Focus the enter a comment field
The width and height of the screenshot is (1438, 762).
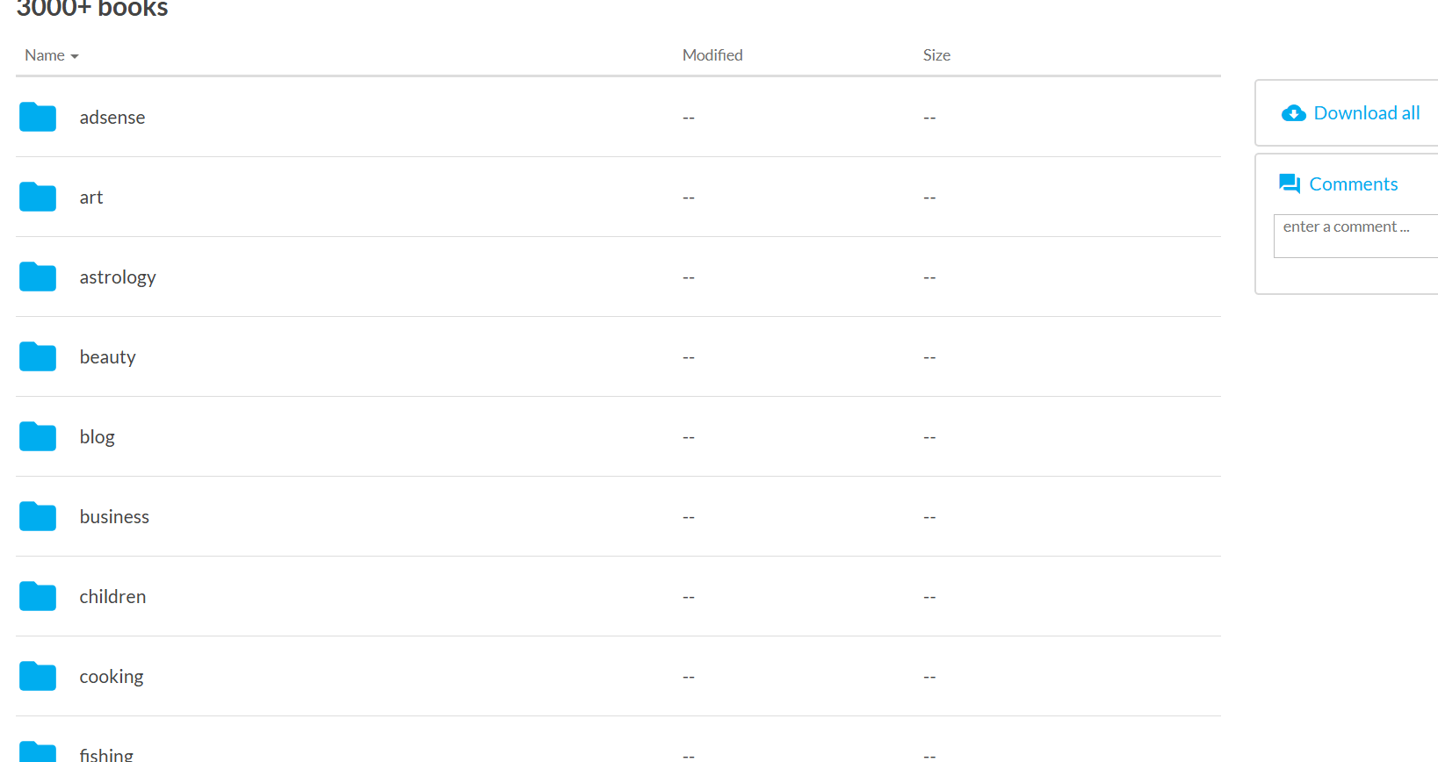coord(1355,236)
